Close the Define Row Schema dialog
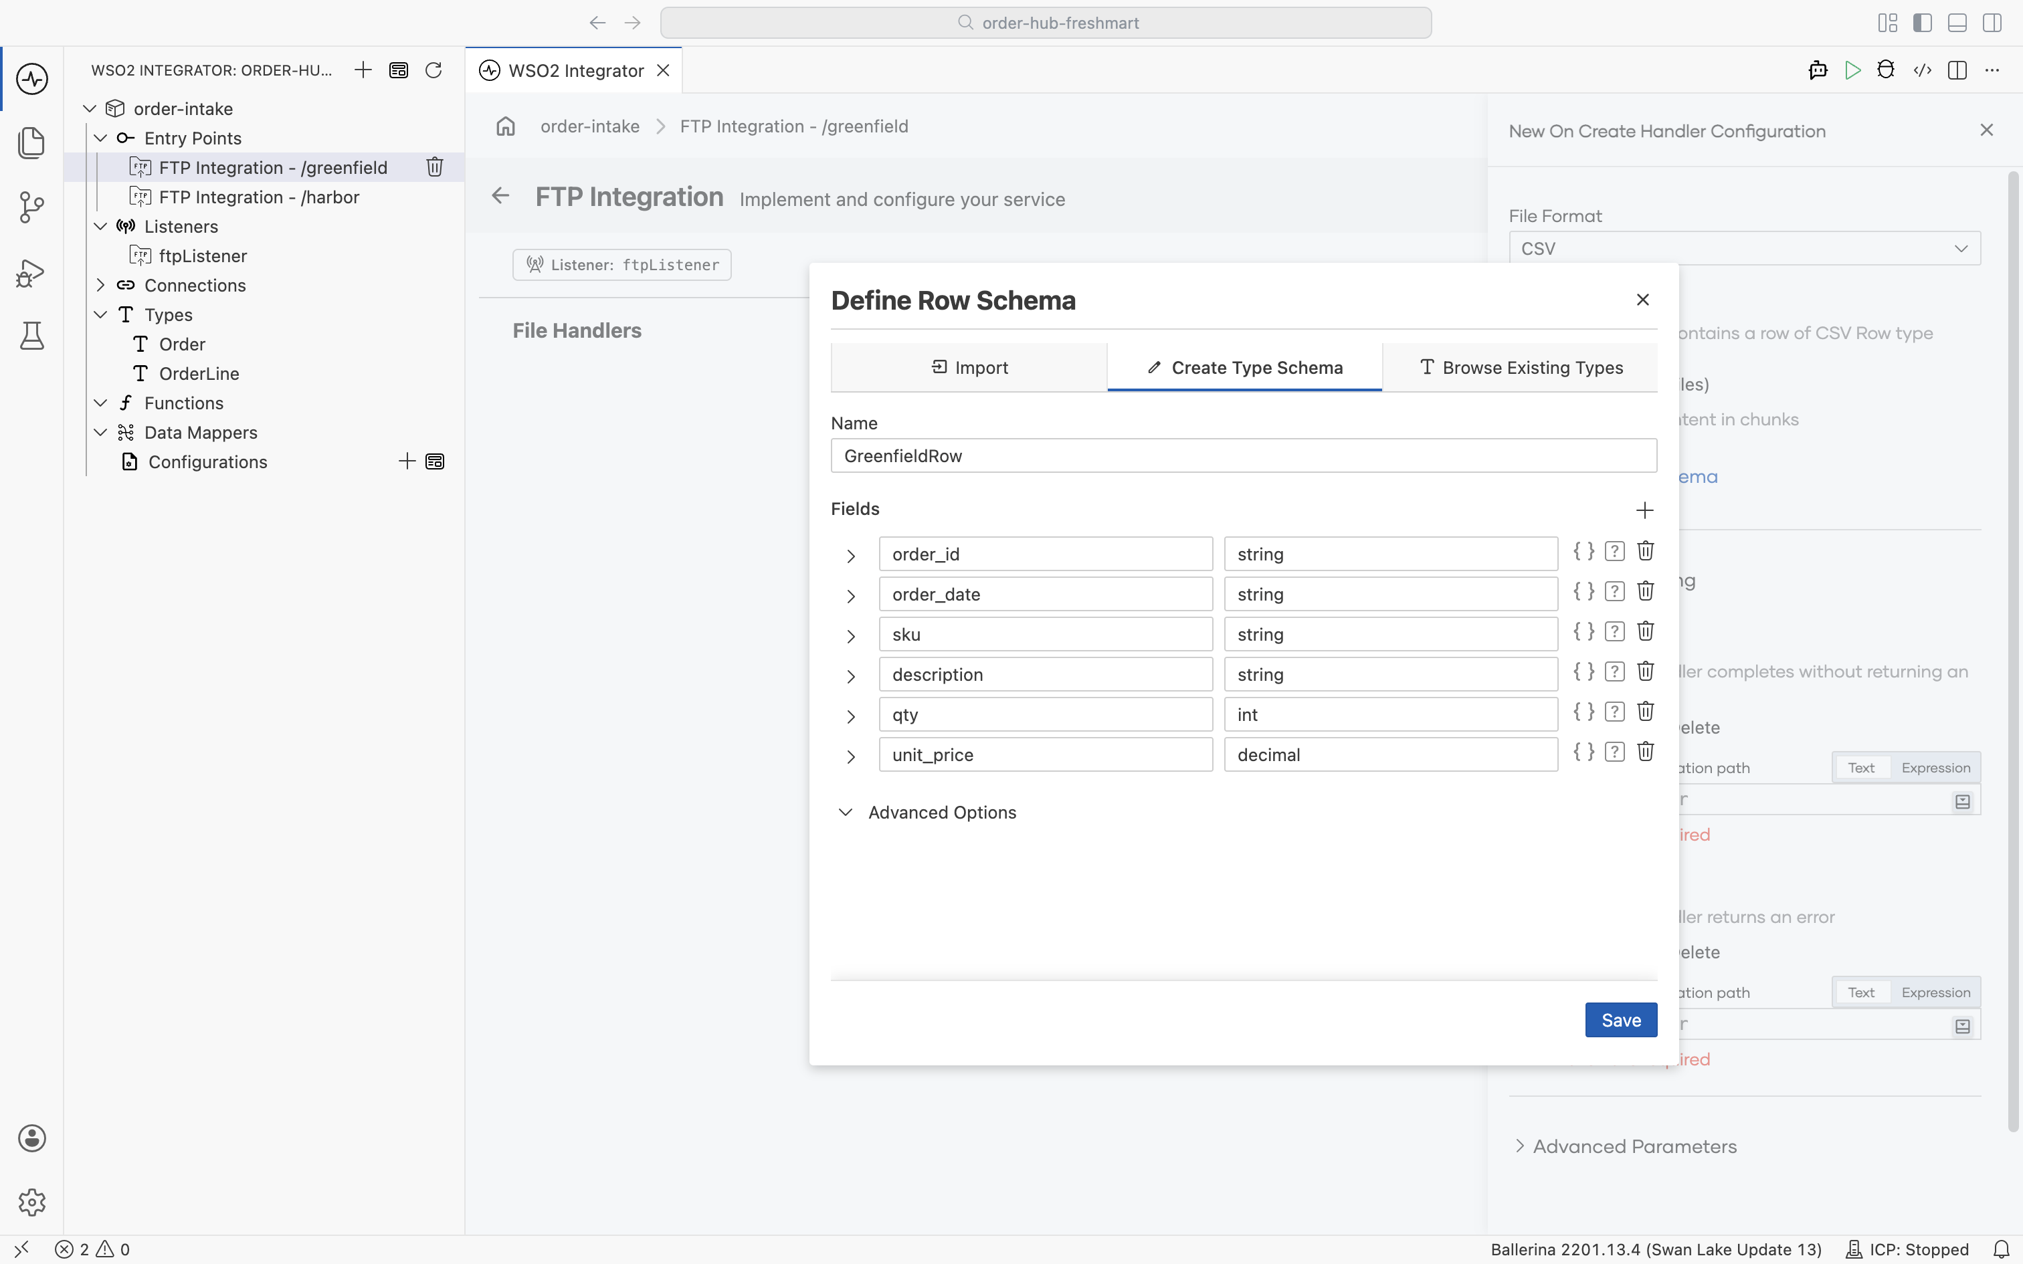Viewport: 2023px width, 1264px height. pyautogui.click(x=1642, y=300)
